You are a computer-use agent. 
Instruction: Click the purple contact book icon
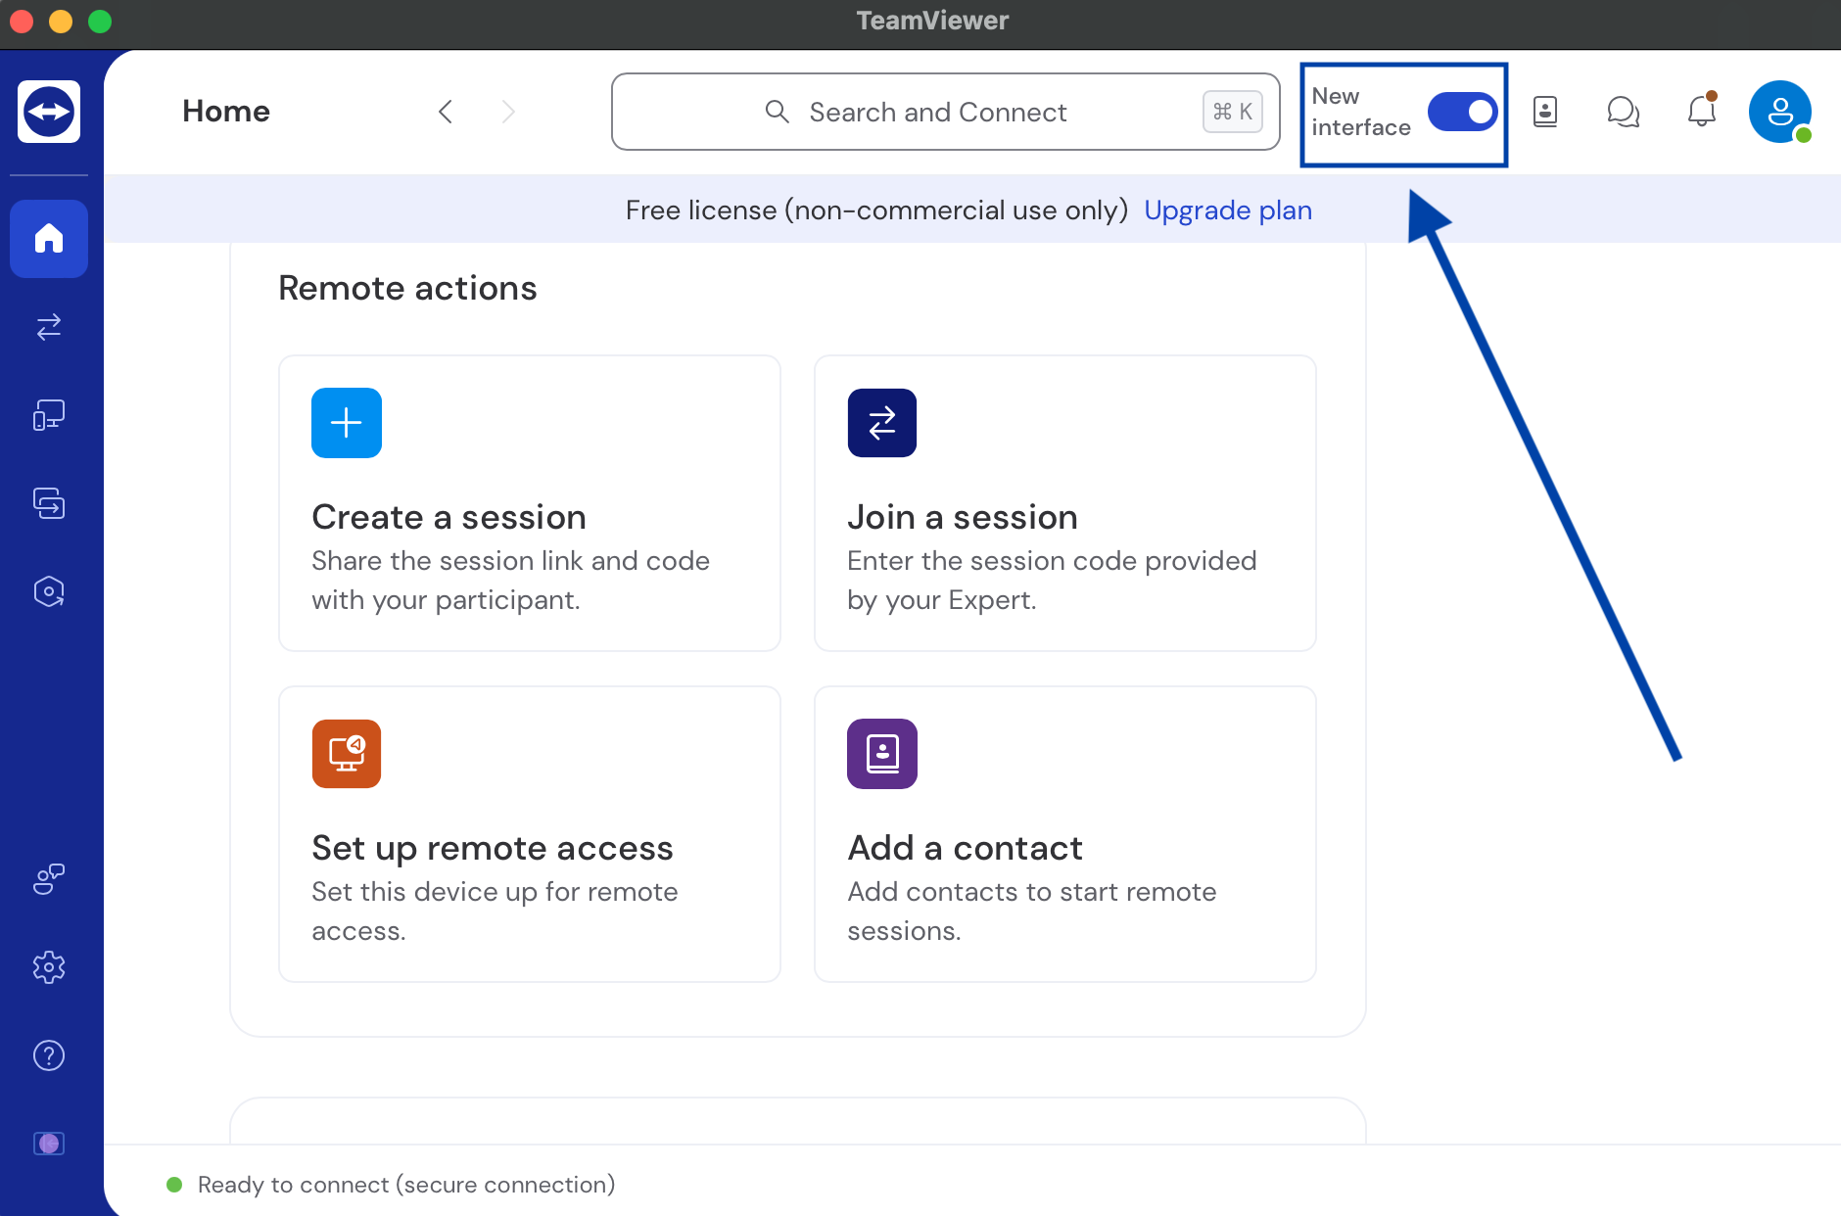tap(882, 754)
